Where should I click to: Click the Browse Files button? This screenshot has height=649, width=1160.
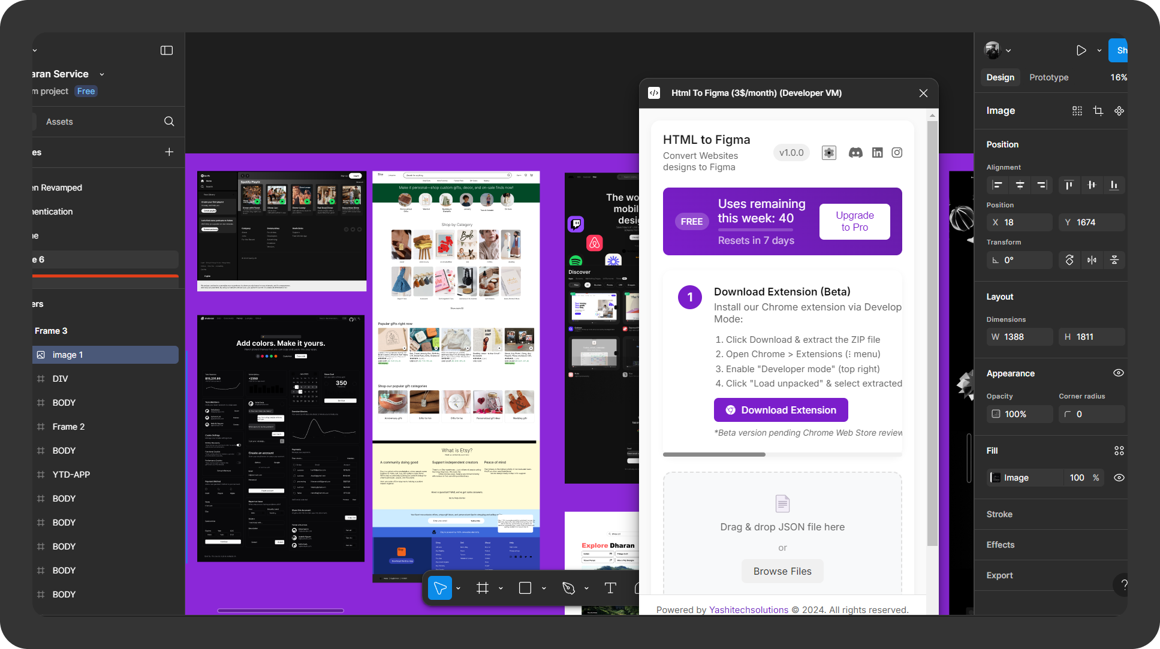point(782,571)
